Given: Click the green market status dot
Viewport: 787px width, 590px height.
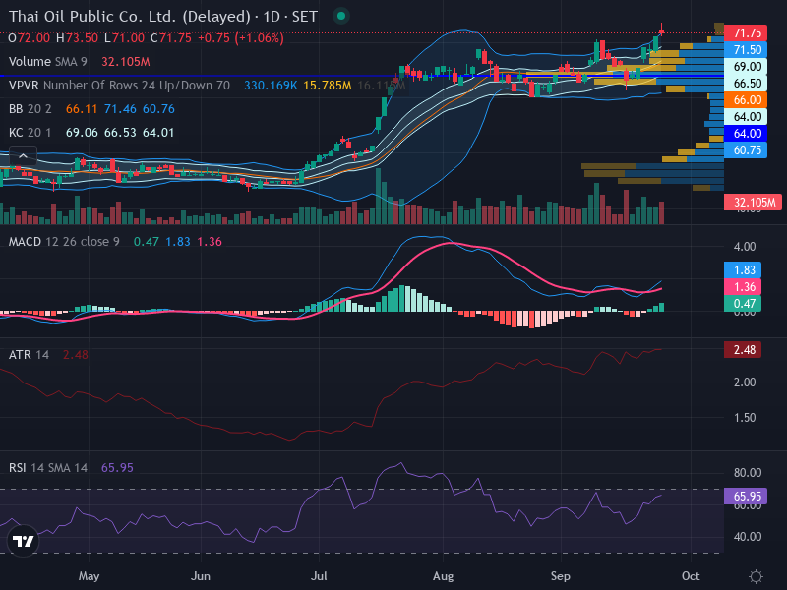Looking at the screenshot, I should (341, 16).
